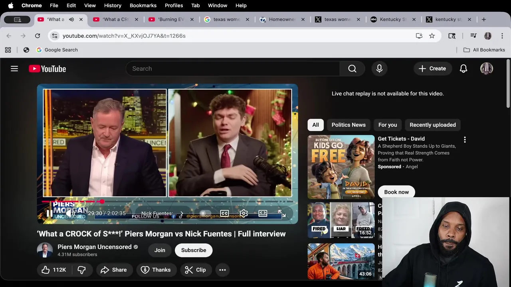Pause the playing video

49,213
